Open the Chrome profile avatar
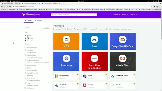The width and height of the screenshot is (162, 91). click(x=157, y=7)
